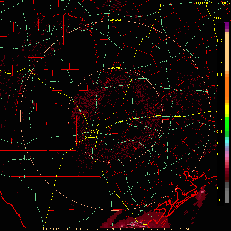Click the 7.4 scale value
This screenshot has width=231, height=231.
[x=219, y=63]
